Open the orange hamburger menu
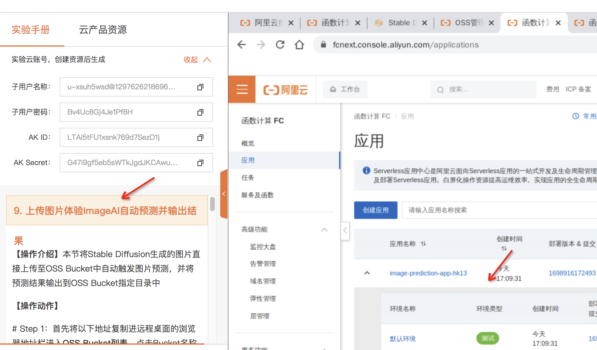This screenshot has height=350, width=597. point(242,89)
